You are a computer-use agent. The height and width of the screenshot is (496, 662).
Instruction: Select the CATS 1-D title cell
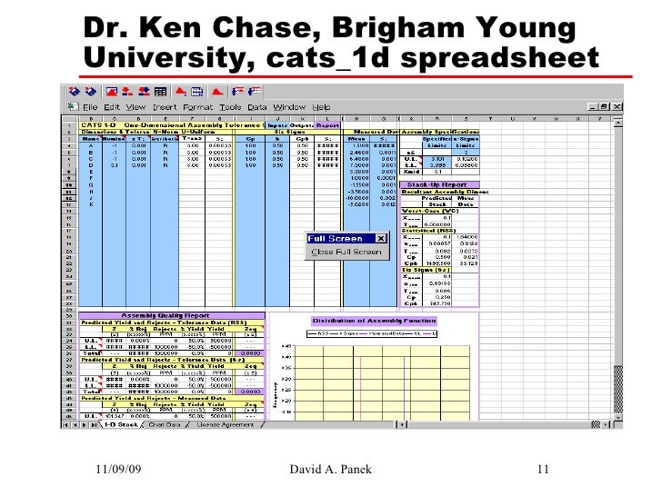(172, 125)
